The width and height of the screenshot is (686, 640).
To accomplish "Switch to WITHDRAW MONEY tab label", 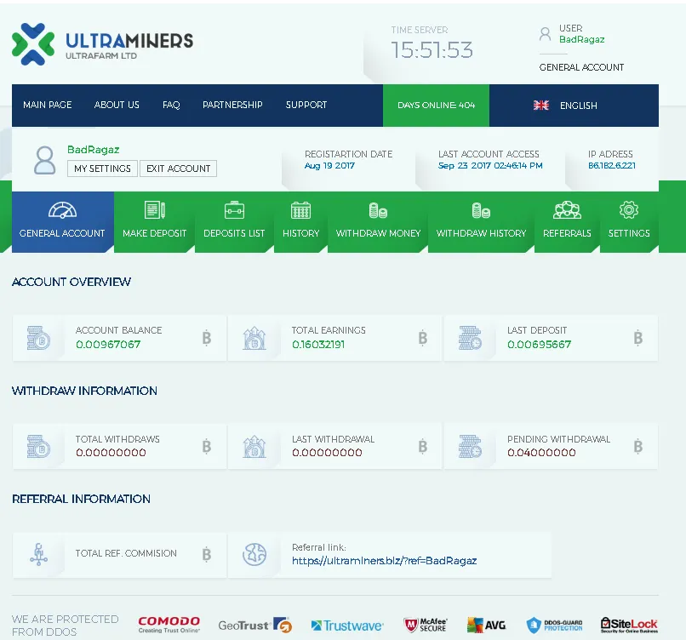I will point(378,233).
